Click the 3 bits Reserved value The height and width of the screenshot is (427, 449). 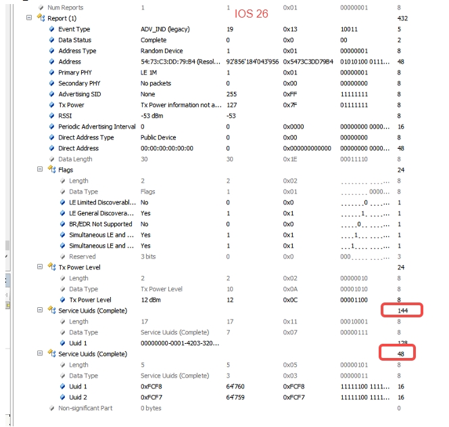[x=148, y=256]
